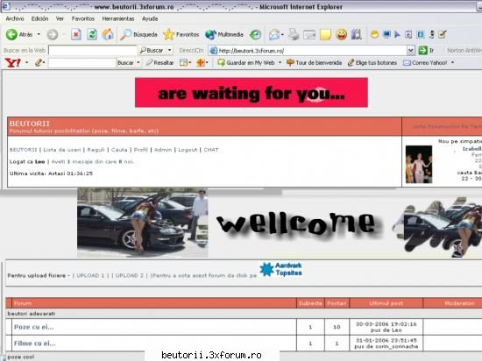Image resolution: width=482 pixels, height=361 pixels.
Task: Click the Lista de useri link
Action: (62, 150)
